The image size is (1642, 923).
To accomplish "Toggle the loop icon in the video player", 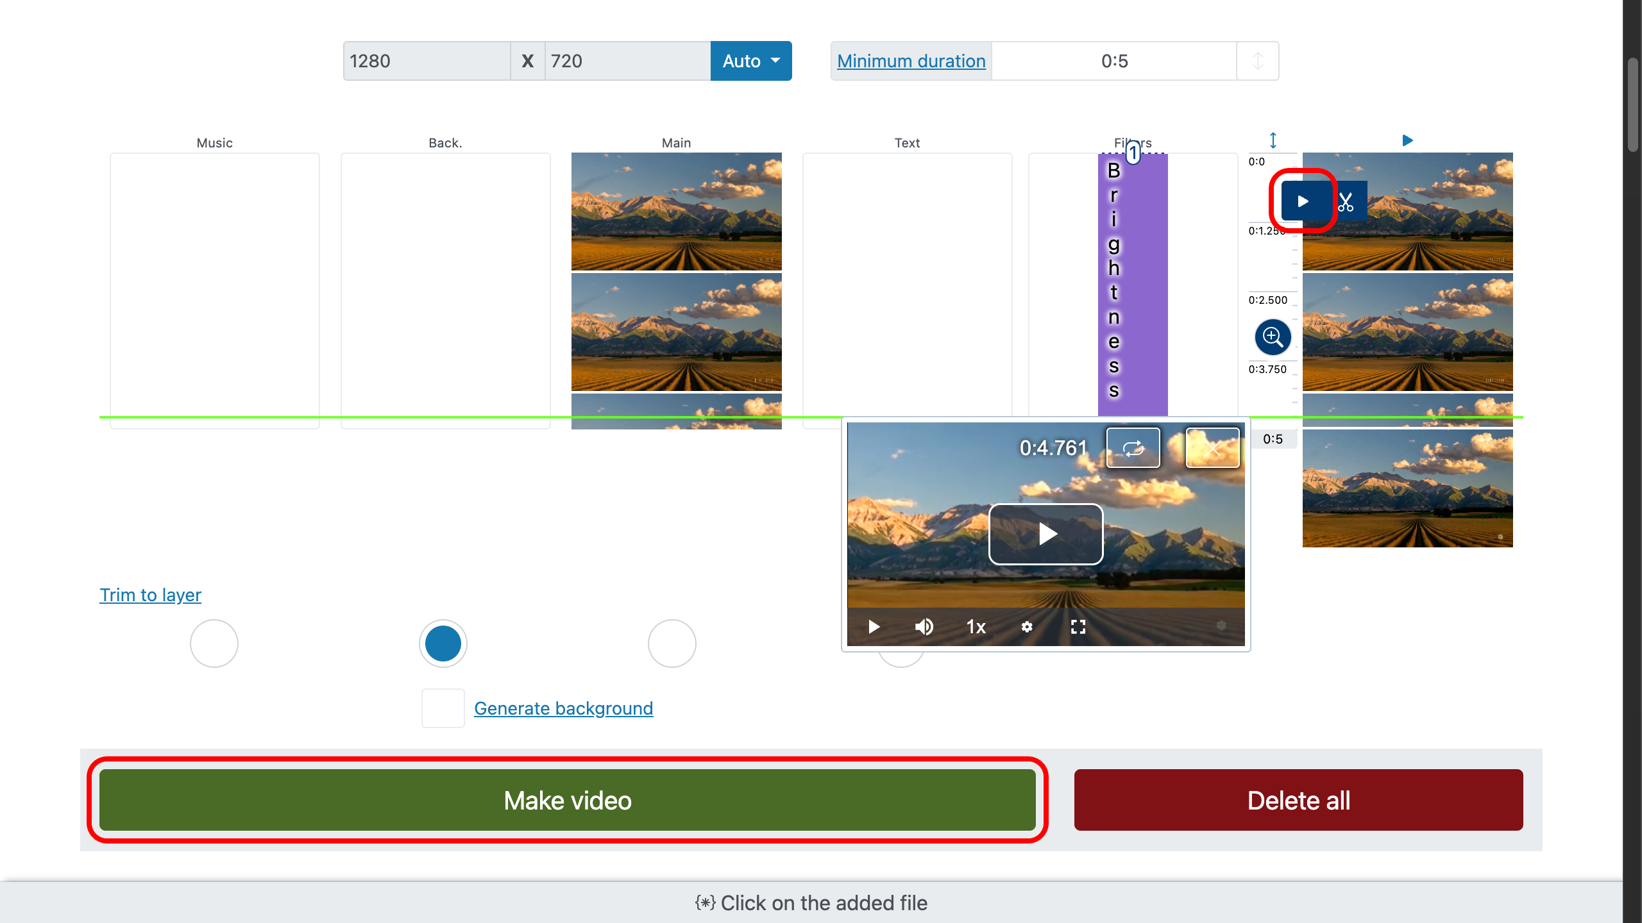I will pyautogui.click(x=1133, y=448).
